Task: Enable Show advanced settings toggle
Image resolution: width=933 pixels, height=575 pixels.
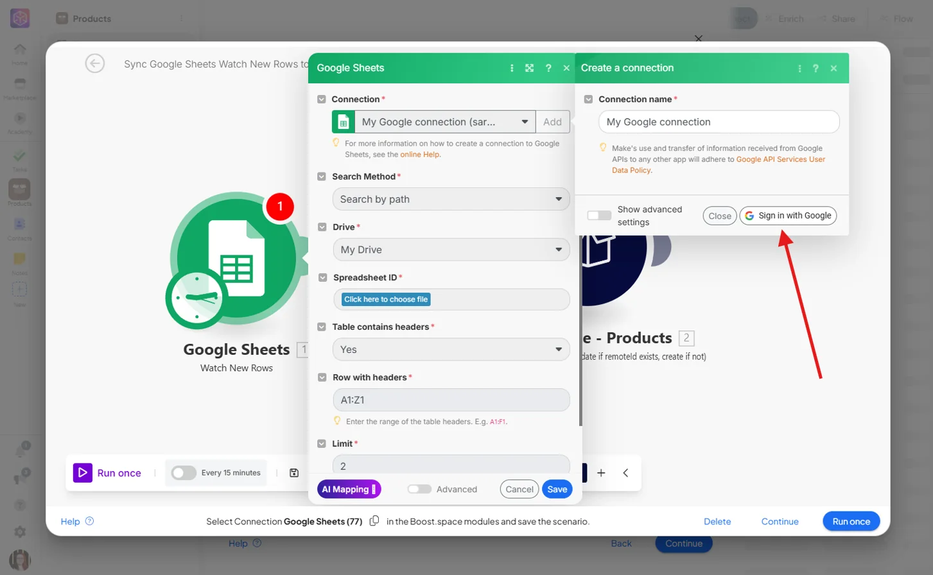Action: pos(599,216)
